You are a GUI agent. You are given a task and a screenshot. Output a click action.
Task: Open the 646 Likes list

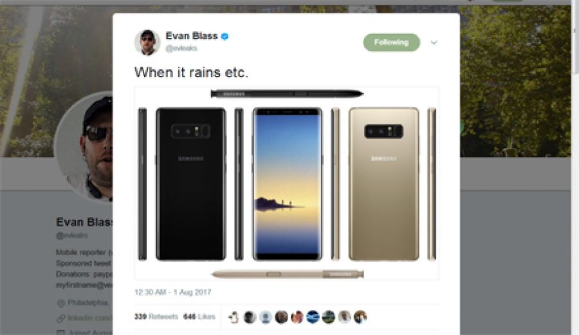(199, 316)
